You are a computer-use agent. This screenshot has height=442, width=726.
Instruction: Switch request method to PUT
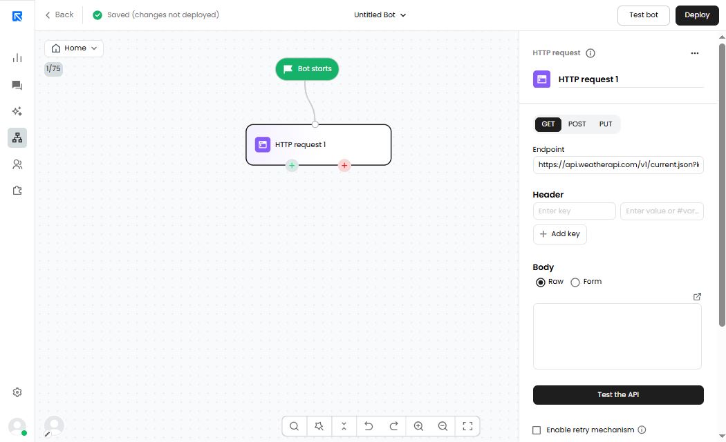[606, 124]
